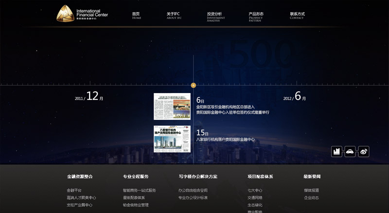Viewport: 389px width, 213px height.
Task: Open the 生态绿化 footer link
Action: 255,205
